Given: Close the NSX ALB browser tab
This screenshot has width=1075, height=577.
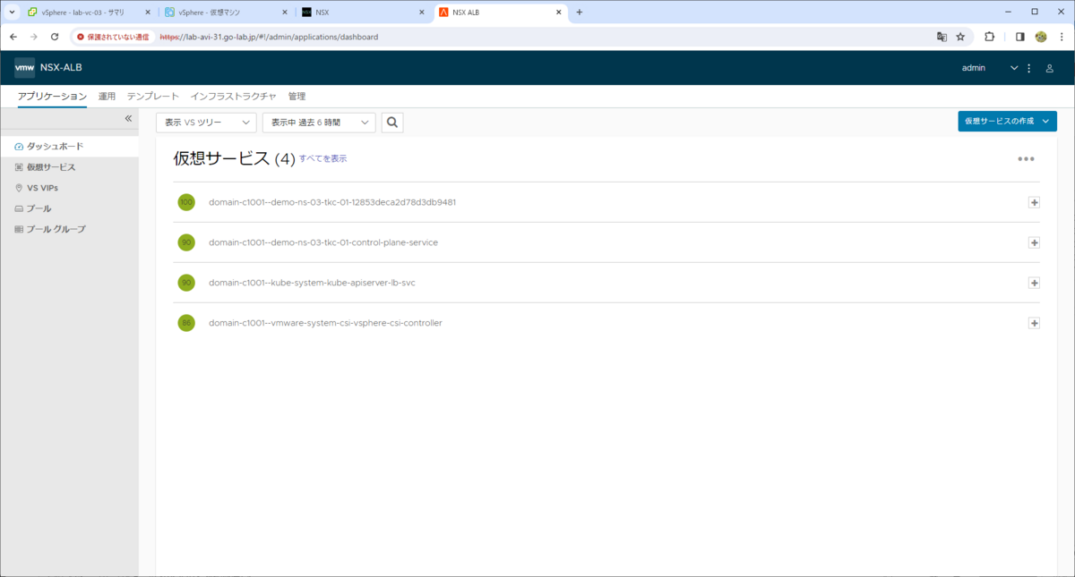Looking at the screenshot, I should pyautogui.click(x=560, y=13).
